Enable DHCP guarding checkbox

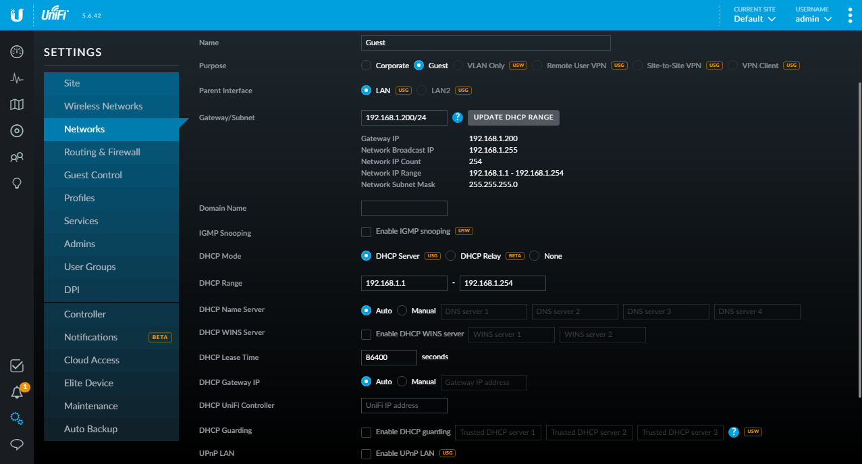pyautogui.click(x=366, y=432)
